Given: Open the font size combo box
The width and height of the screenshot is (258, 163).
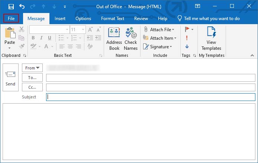Looking at the screenshot, I should tap(78, 29).
